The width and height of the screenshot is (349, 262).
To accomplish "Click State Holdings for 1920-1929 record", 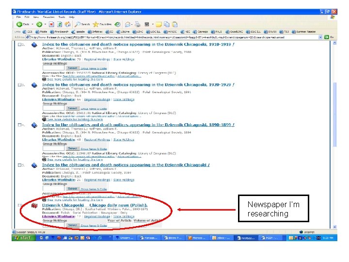I will [124, 99].
